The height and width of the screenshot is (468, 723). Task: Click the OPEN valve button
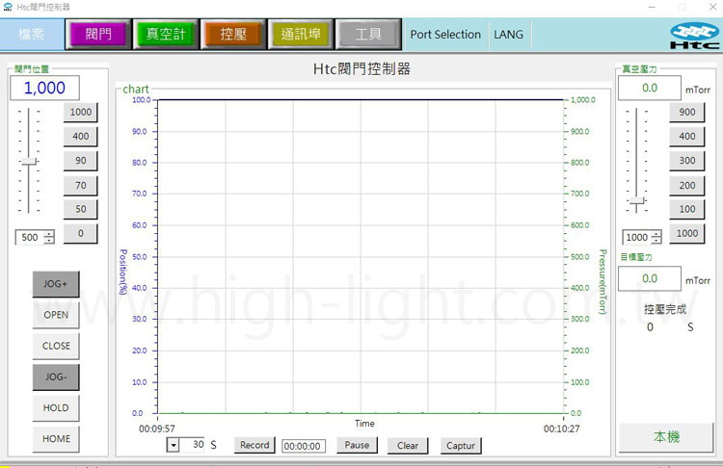[56, 315]
